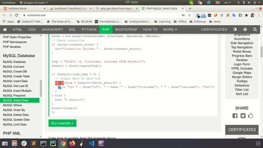Open Range Sliders how-to link
Viewport: 263px width, 148px height.
pyautogui.click(x=242, y=77)
